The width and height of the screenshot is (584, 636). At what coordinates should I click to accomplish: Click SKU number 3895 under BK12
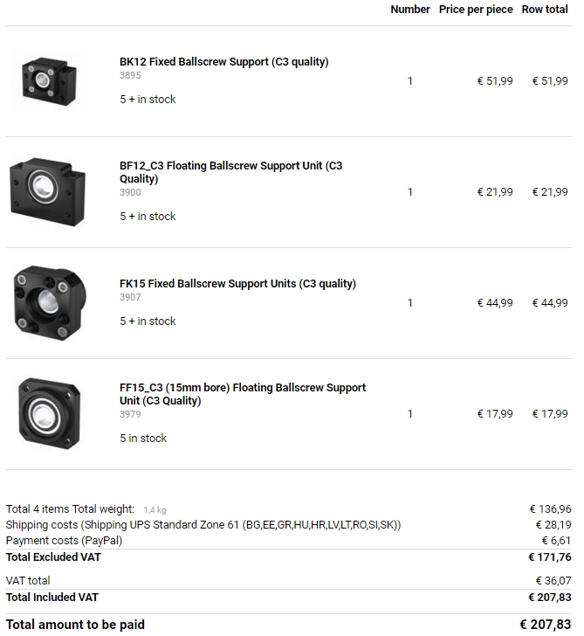click(x=130, y=76)
